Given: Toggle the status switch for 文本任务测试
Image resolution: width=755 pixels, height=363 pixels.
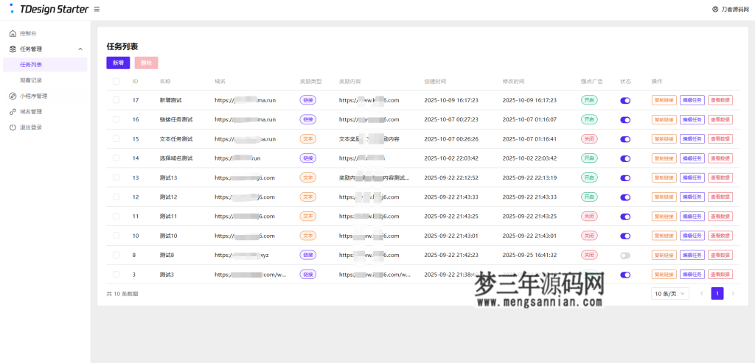Looking at the screenshot, I should point(625,139).
